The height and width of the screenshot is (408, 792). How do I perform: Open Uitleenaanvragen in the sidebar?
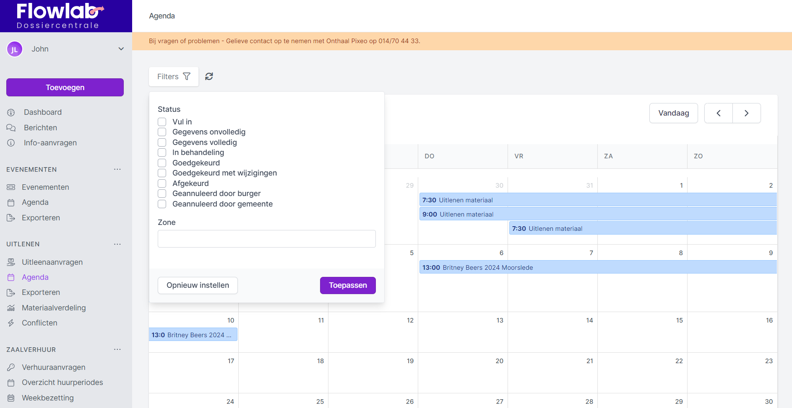[52, 262]
